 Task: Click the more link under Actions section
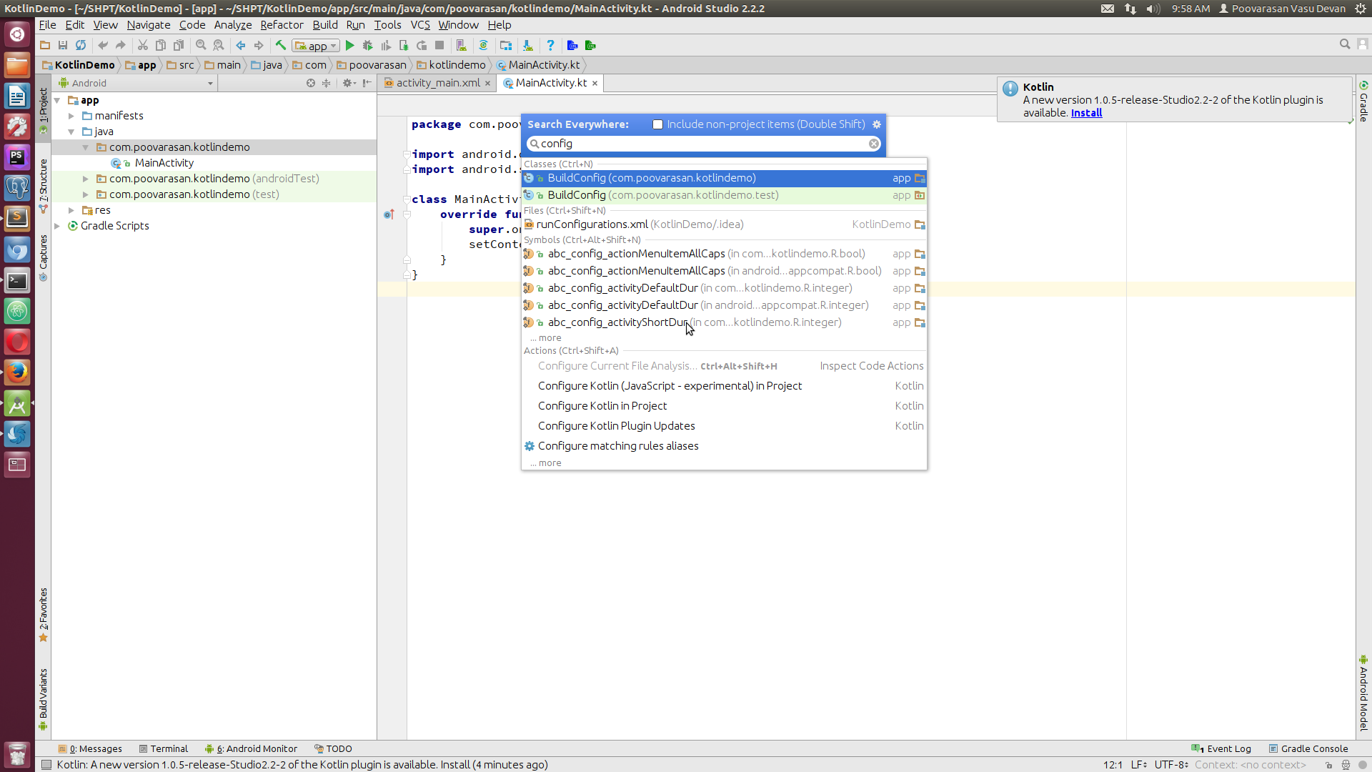(x=545, y=462)
